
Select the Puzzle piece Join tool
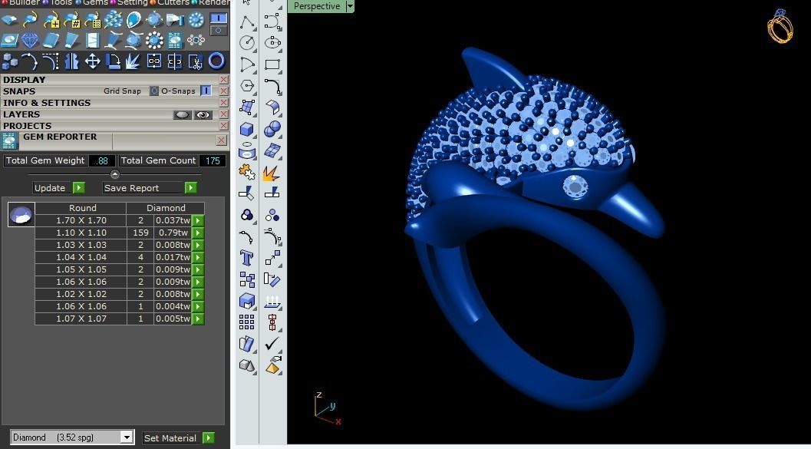pos(247,172)
